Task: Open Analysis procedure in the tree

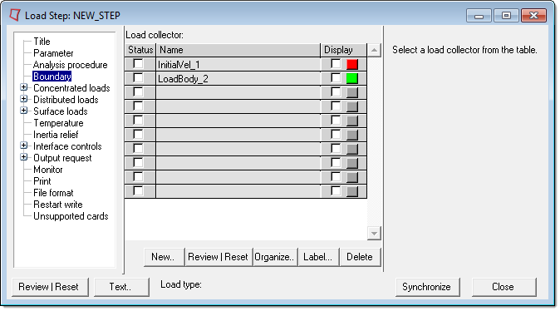Action: tap(70, 65)
